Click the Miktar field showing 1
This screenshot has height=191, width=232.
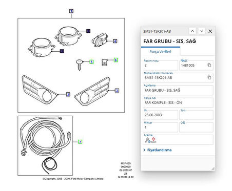point(160,127)
